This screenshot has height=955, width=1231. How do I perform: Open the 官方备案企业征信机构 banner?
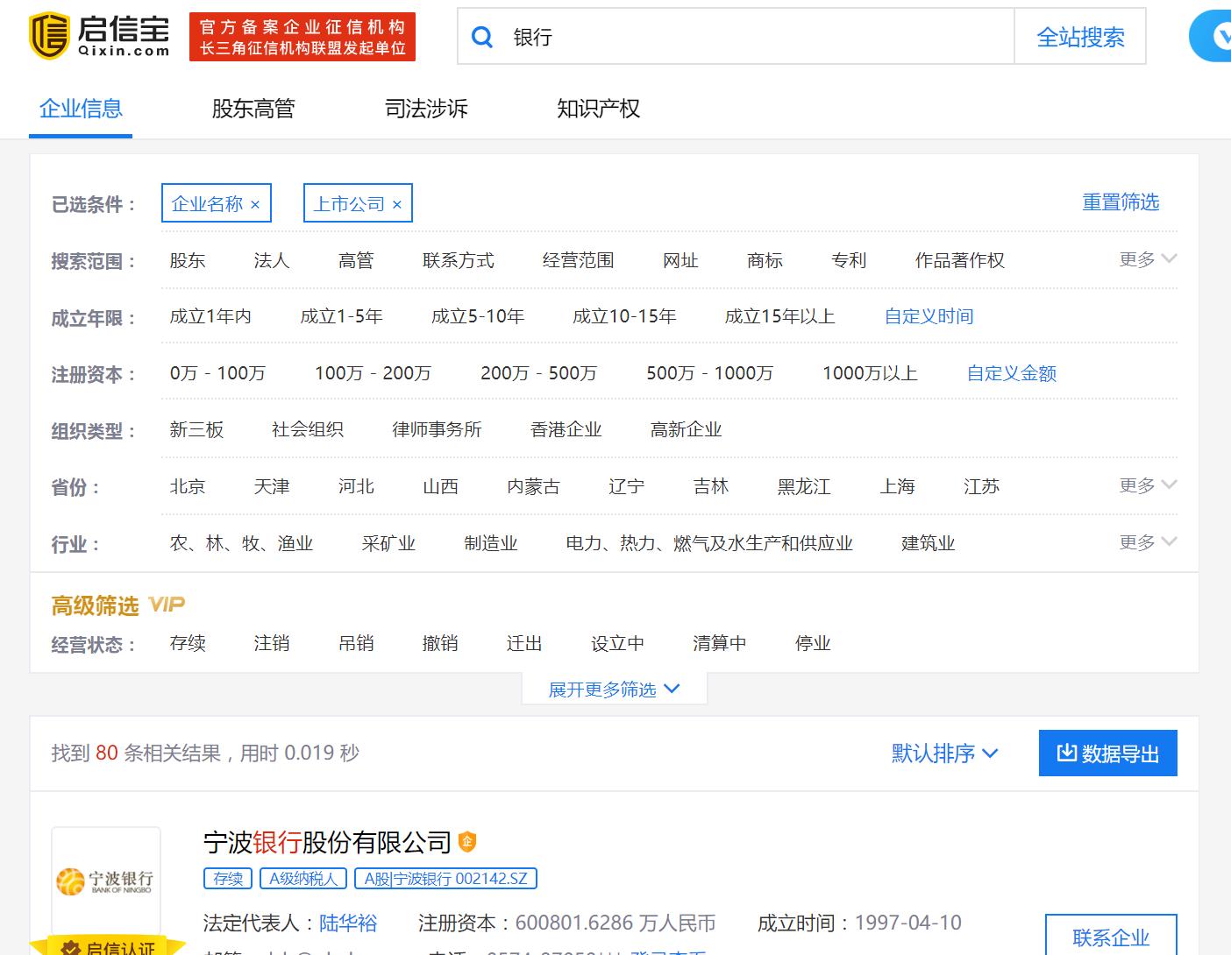302,37
